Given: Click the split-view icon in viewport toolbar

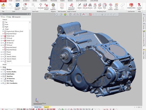Looking at the screenshot, I should 80,14.
